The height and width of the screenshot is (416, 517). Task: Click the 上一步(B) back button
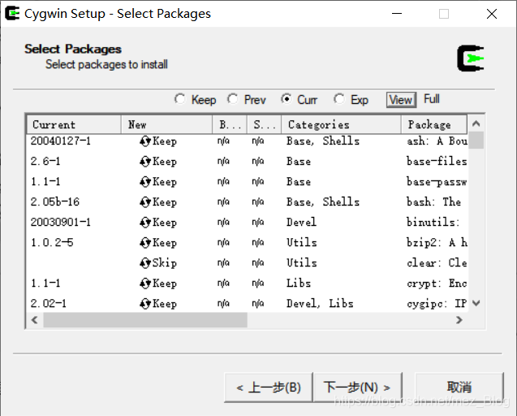coord(269,388)
